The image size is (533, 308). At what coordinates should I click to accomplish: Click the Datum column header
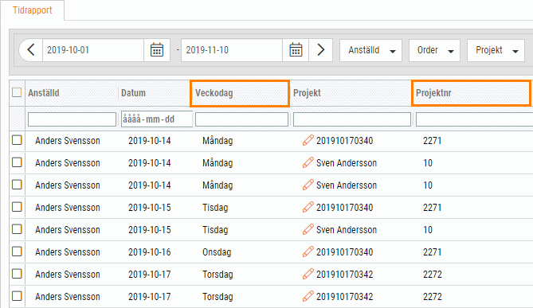pos(133,93)
